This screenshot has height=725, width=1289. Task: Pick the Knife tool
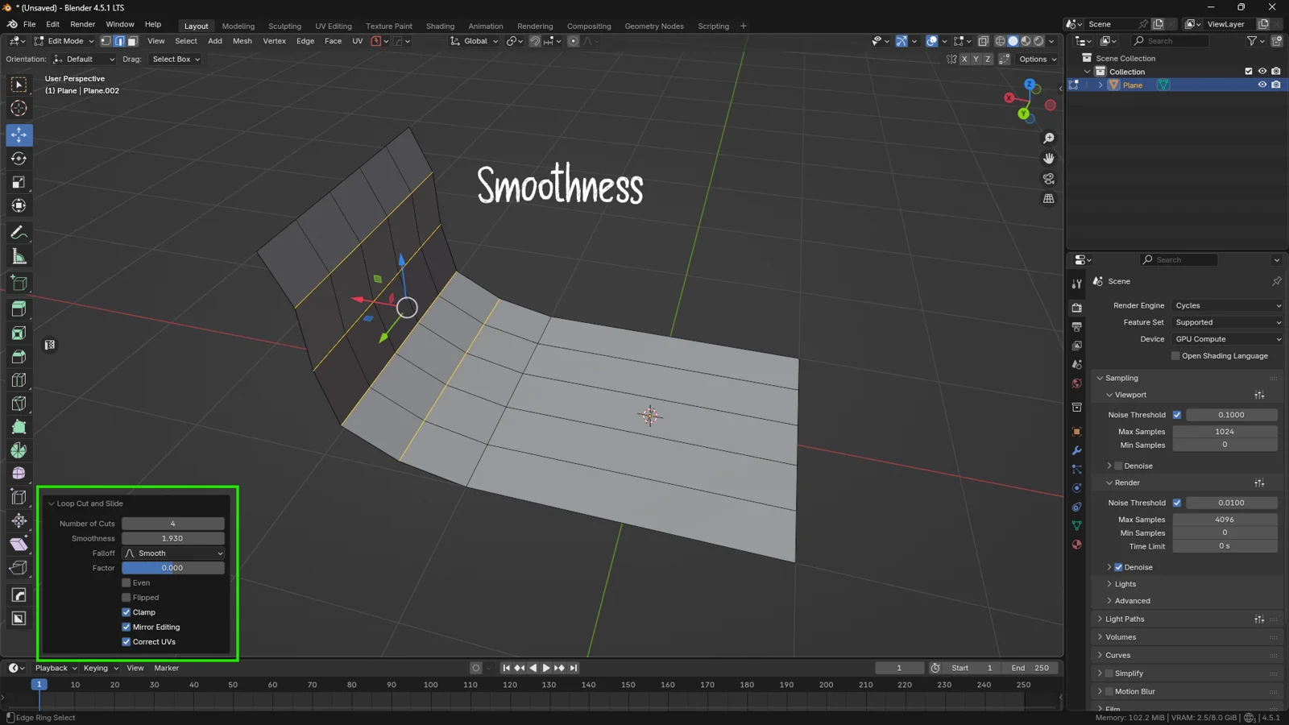click(19, 404)
